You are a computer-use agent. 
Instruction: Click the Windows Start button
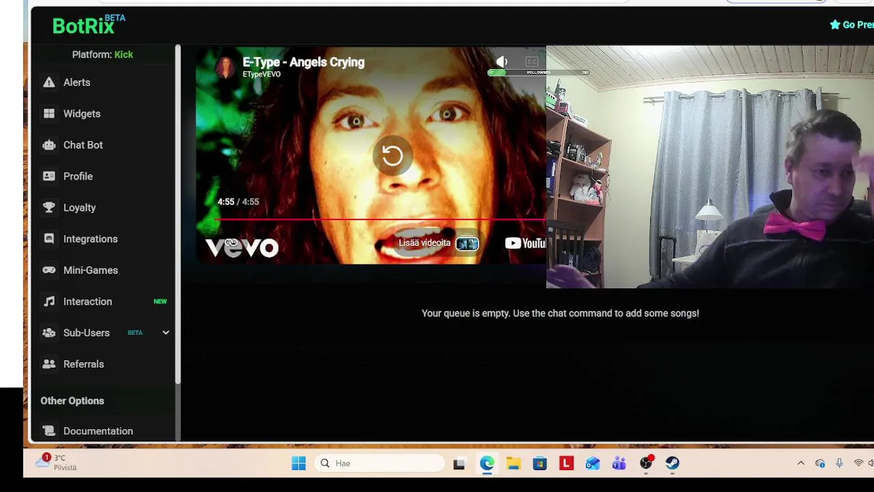298,463
